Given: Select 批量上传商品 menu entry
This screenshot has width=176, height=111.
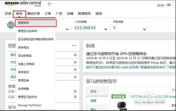Looking at the screenshot, I should [26, 64].
